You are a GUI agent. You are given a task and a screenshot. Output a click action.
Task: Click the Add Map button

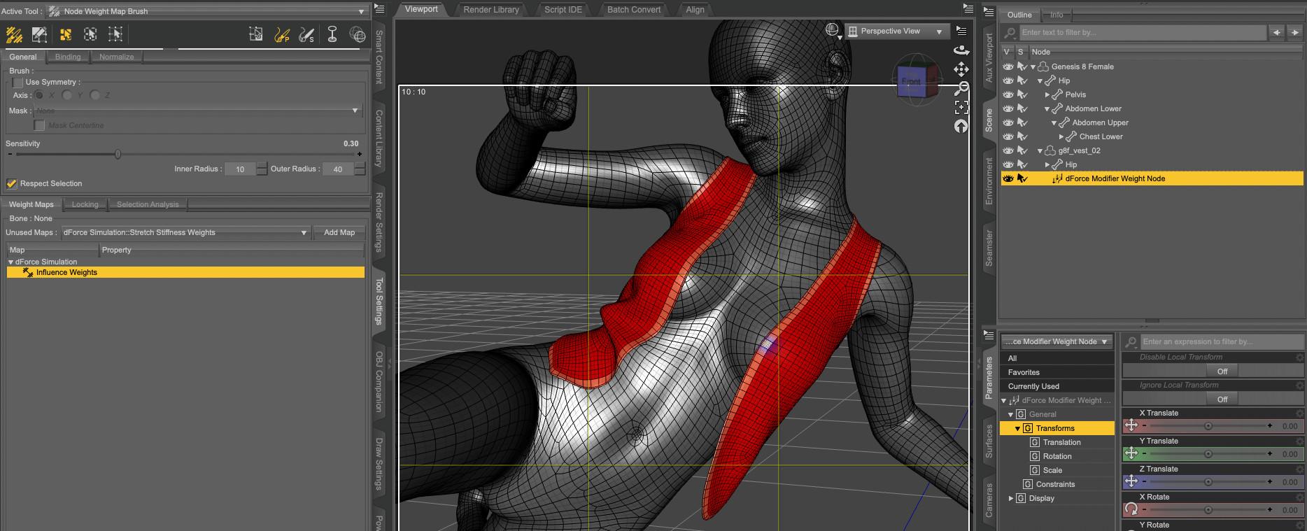coord(339,232)
